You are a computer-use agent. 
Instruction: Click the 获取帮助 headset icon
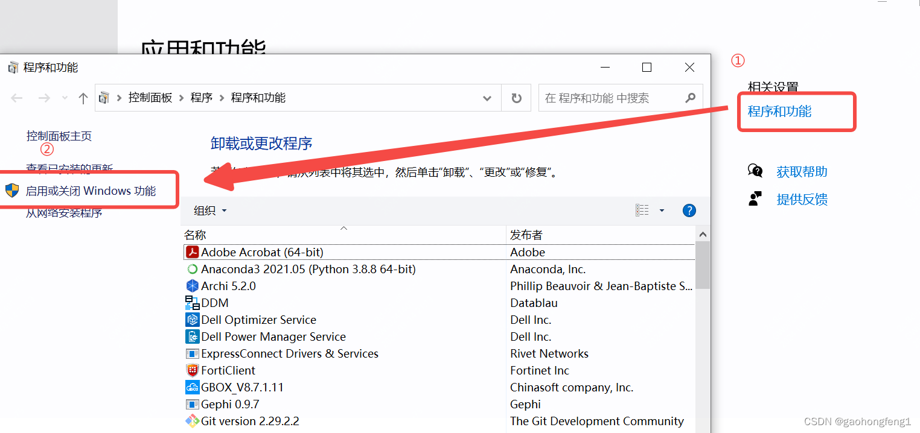755,171
